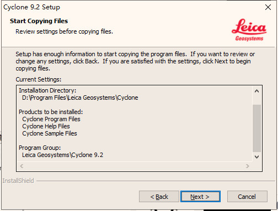Click the horizontal scrollbar track in settings box
This screenshot has width=278, height=211.
(x=135, y=166)
